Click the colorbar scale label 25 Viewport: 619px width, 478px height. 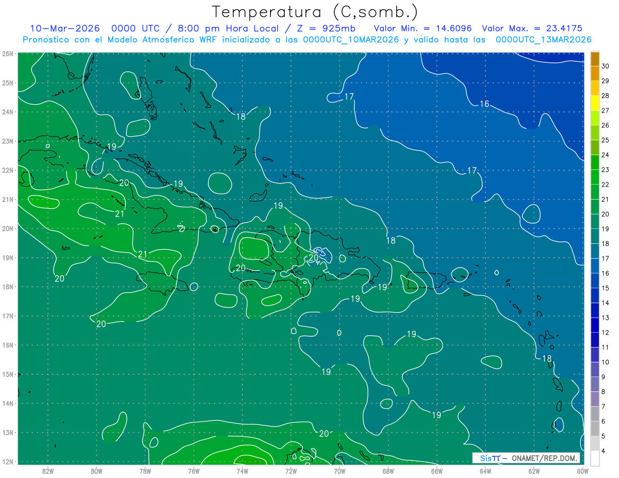click(x=605, y=140)
